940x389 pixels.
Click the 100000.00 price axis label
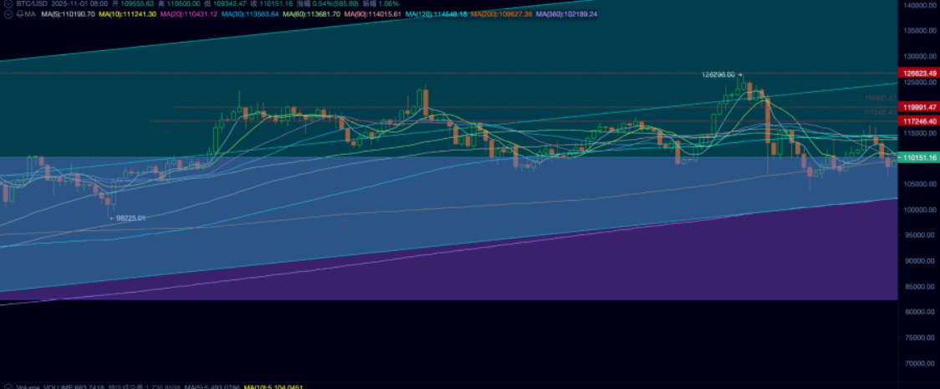coord(920,209)
